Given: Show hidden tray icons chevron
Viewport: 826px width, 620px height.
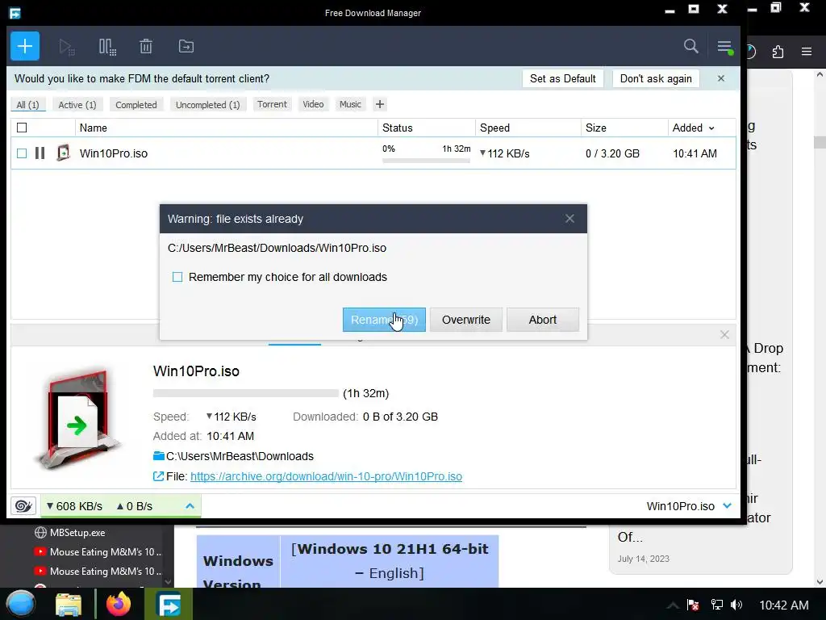Looking at the screenshot, I should coord(673,605).
